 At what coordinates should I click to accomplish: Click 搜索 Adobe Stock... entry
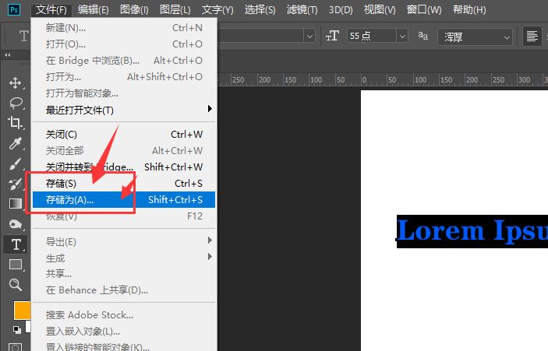point(90,315)
